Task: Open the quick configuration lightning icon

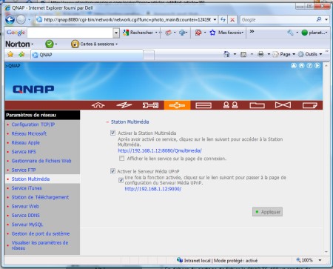Action: pos(124,105)
